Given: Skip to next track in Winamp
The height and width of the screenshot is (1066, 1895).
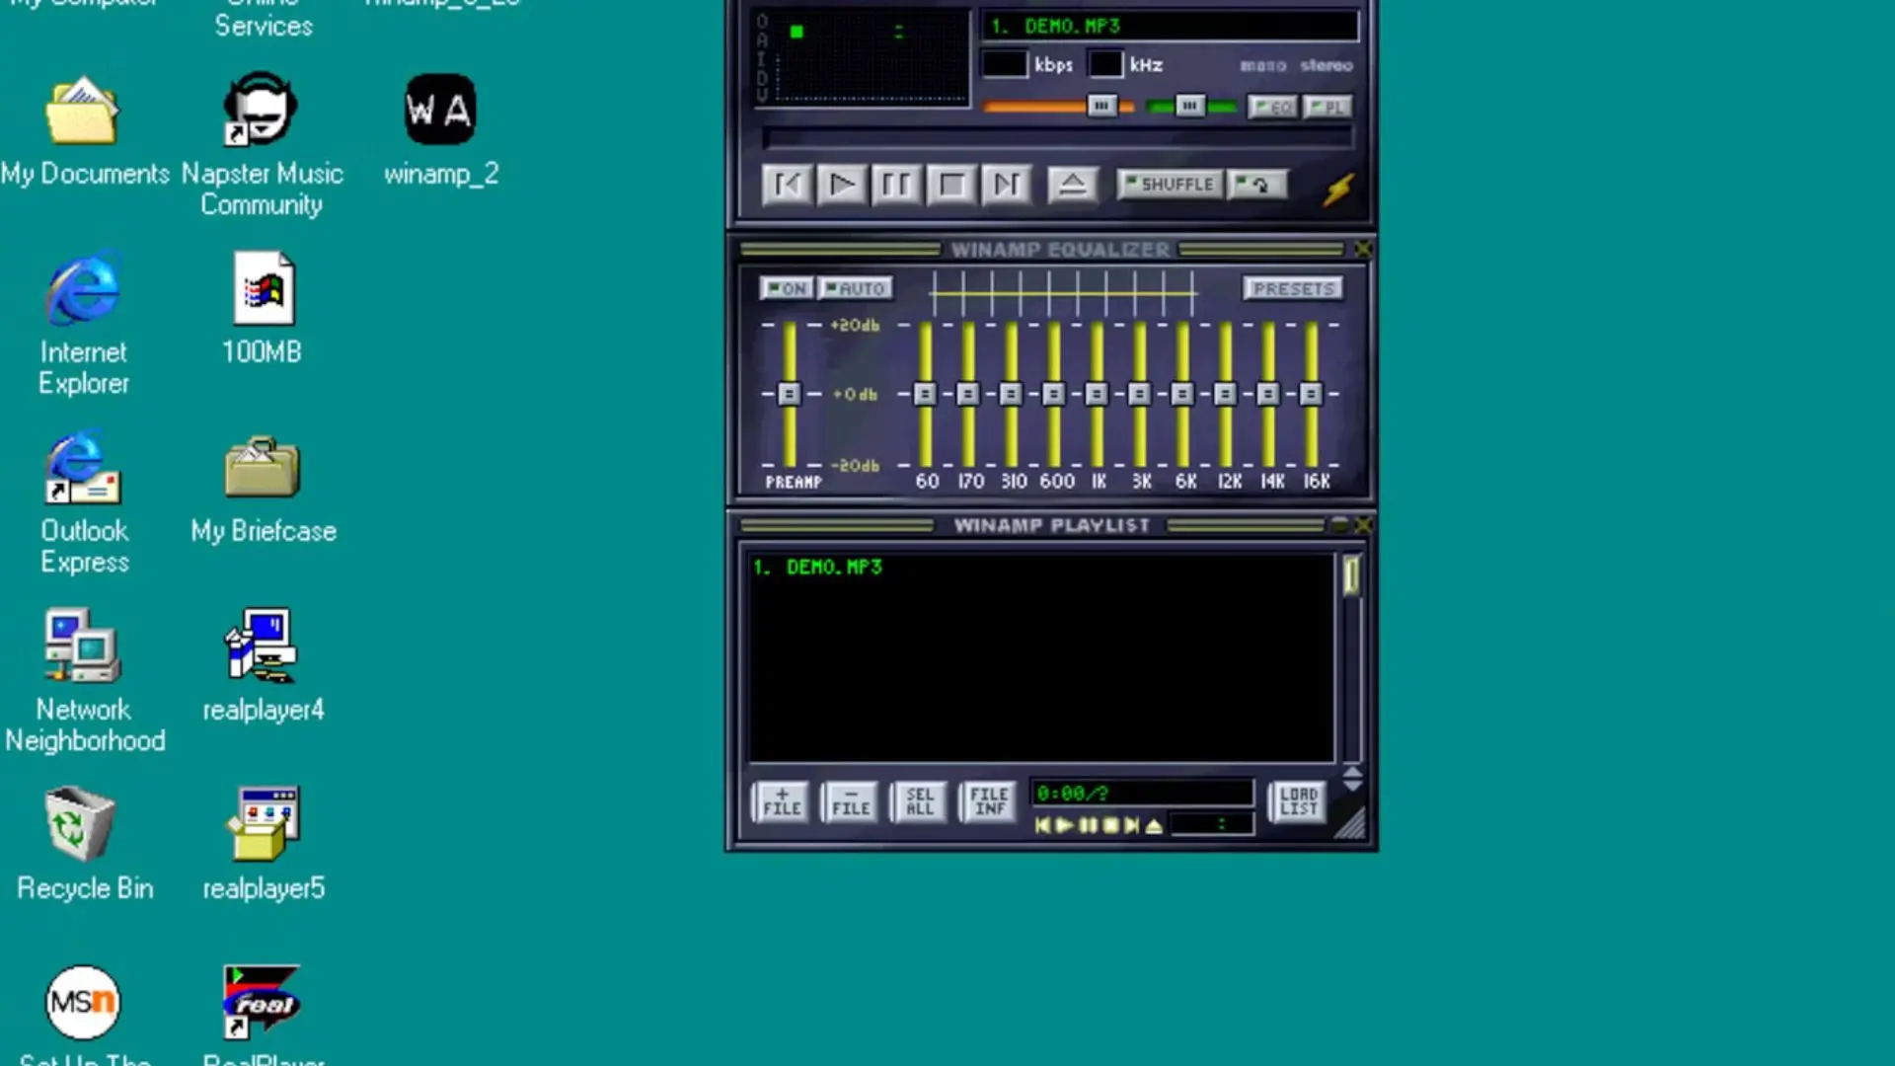Looking at the screenshot, I should click(x=1006, y=185).
